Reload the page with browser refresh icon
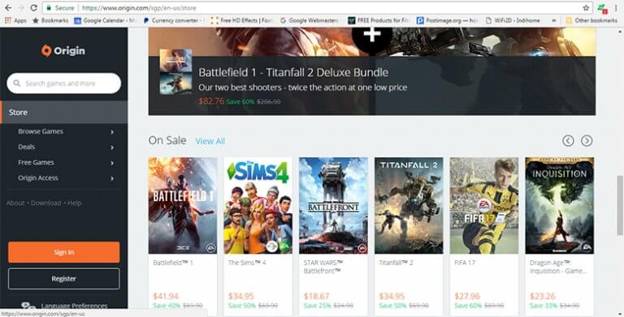This screenshot has width=624, height=317. (34, 7)
